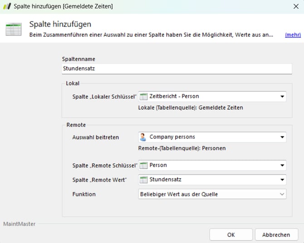Click the table icon in the Remote Wert field
The width and height of the screenshot is (304, 243).
[143, 180]
